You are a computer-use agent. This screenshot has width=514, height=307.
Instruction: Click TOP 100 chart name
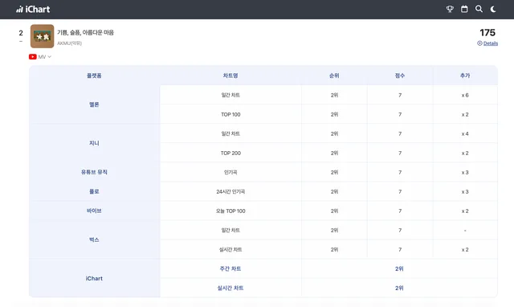[x=230, y=114]
